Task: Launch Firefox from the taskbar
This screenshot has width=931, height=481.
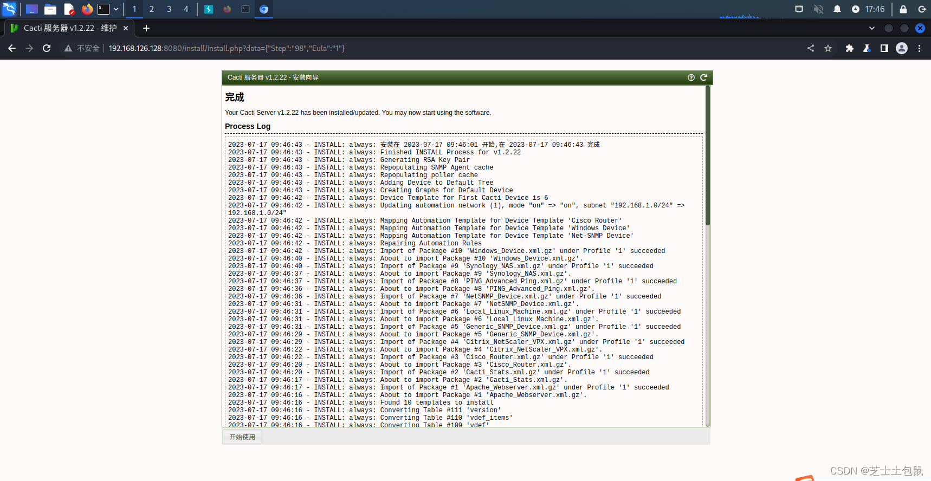Action: pyautogui.click(x=87, y=9)
